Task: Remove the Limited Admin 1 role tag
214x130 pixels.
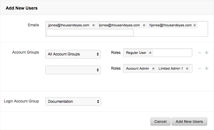Action: [187, 69]
